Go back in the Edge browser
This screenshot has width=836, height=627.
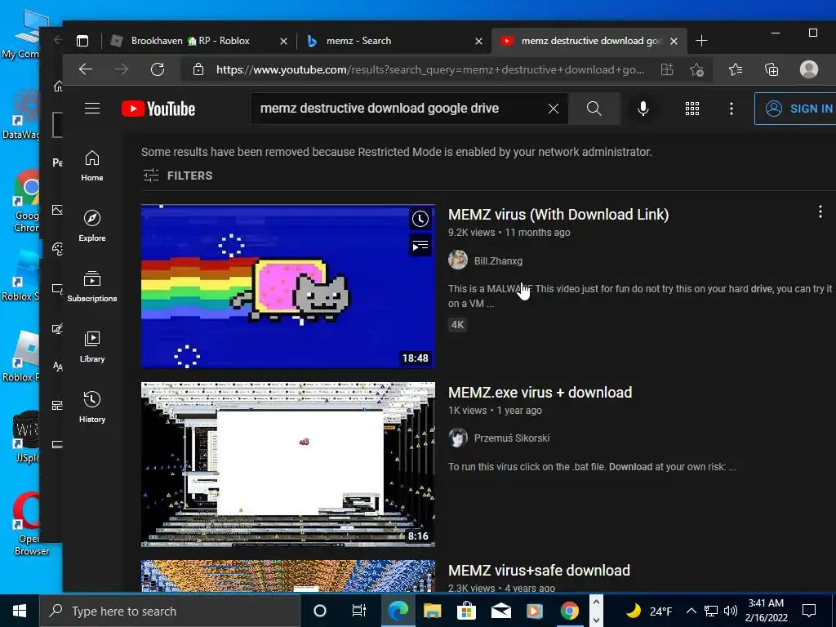pos(86,69)
